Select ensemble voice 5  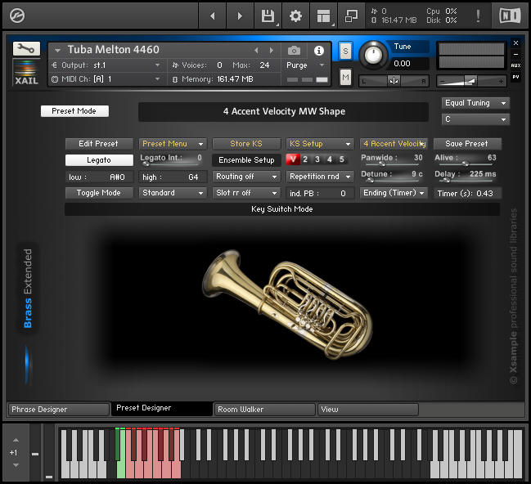click(x=342, y=159)
